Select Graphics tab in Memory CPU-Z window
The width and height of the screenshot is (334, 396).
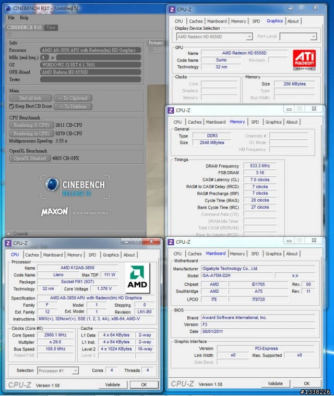(273, 122)
